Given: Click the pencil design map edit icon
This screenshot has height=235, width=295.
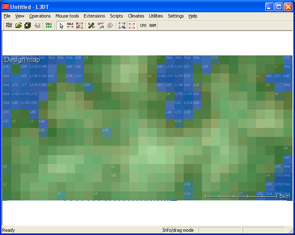Looking at the screenshot, I should coord(92,25).
